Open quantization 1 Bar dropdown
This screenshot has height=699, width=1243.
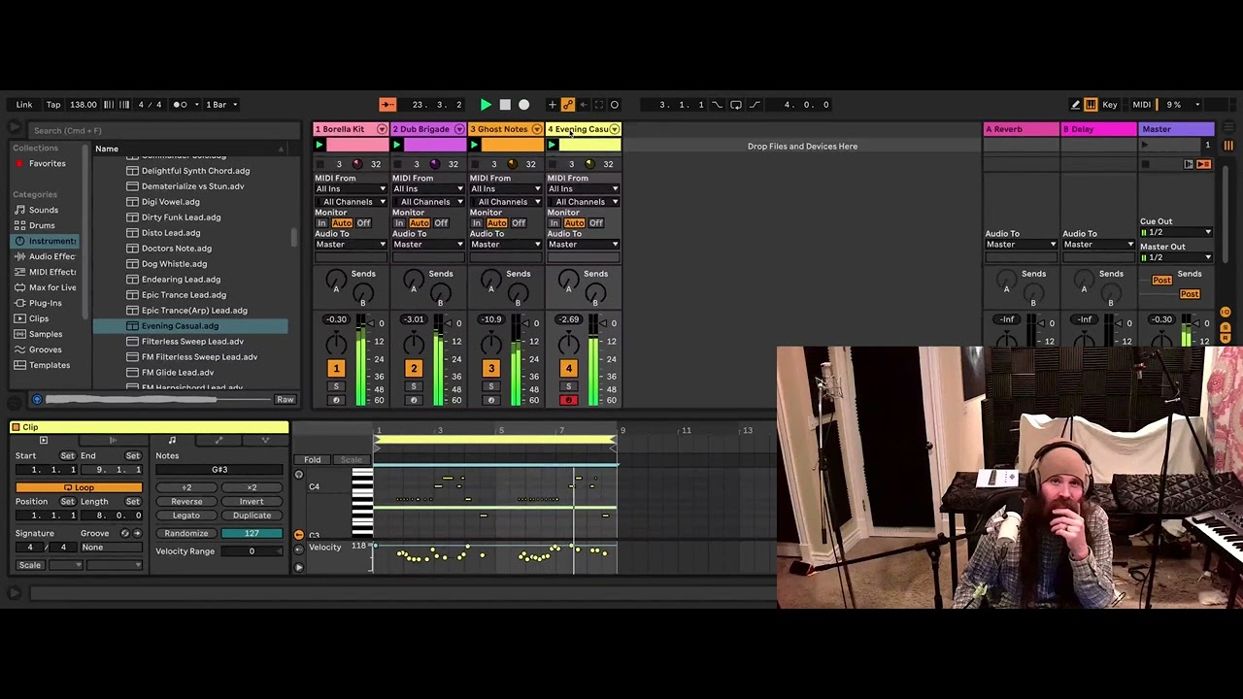point(221,104)
